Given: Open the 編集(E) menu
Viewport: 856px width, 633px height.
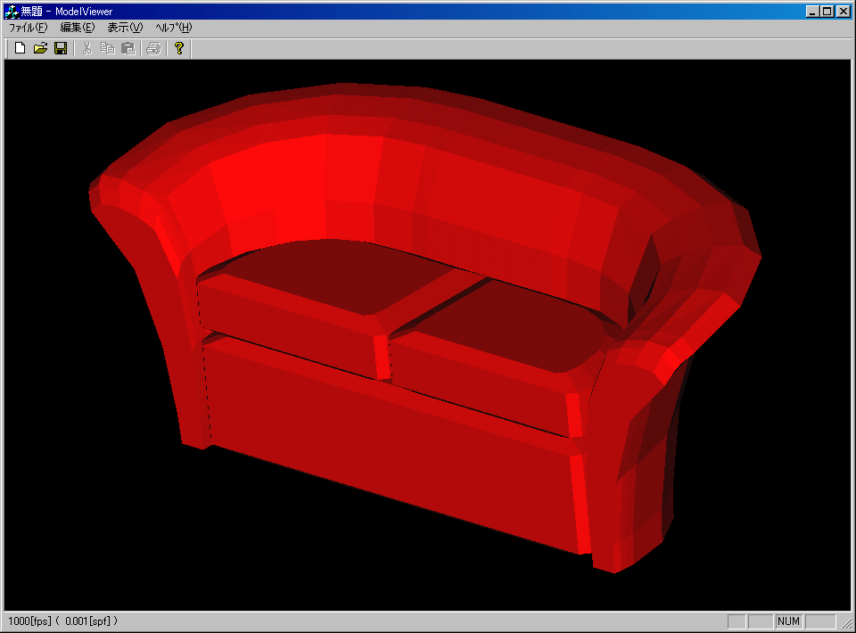Looking at the screenshot, I should pyautogui.click(x=78, y=28).
